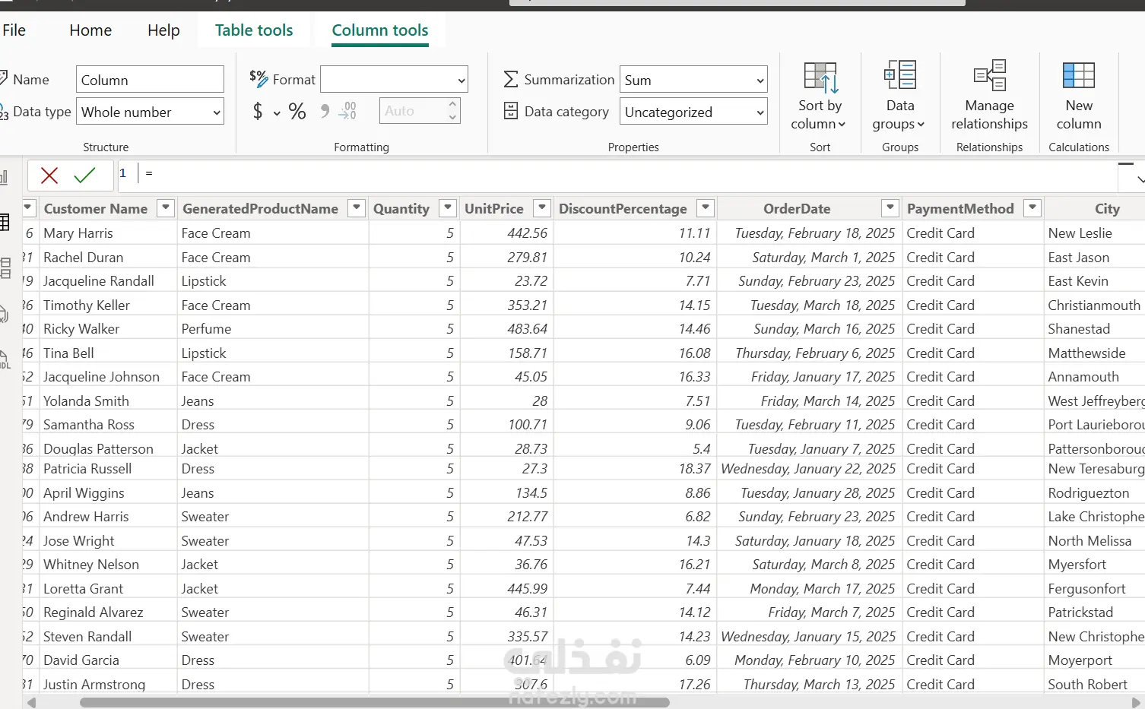The height and width of the screenshot is (709, 1145).
Task: Click the scroll left arrow
Action: (31, 703)
